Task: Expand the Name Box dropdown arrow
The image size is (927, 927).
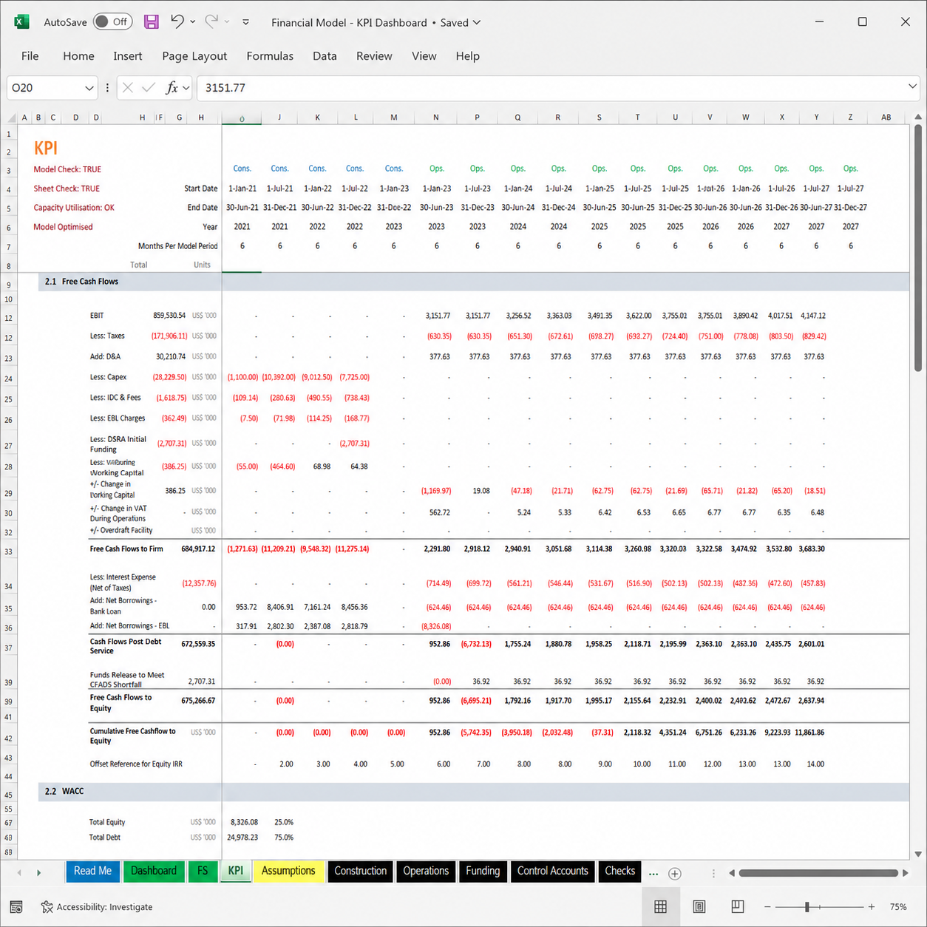Action: click(x=89, y=88)
